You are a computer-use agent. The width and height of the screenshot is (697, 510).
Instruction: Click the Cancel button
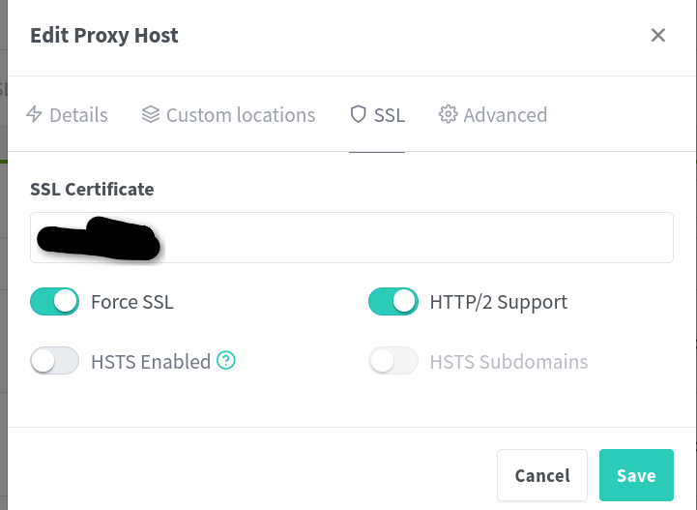[x=541, y=475]
